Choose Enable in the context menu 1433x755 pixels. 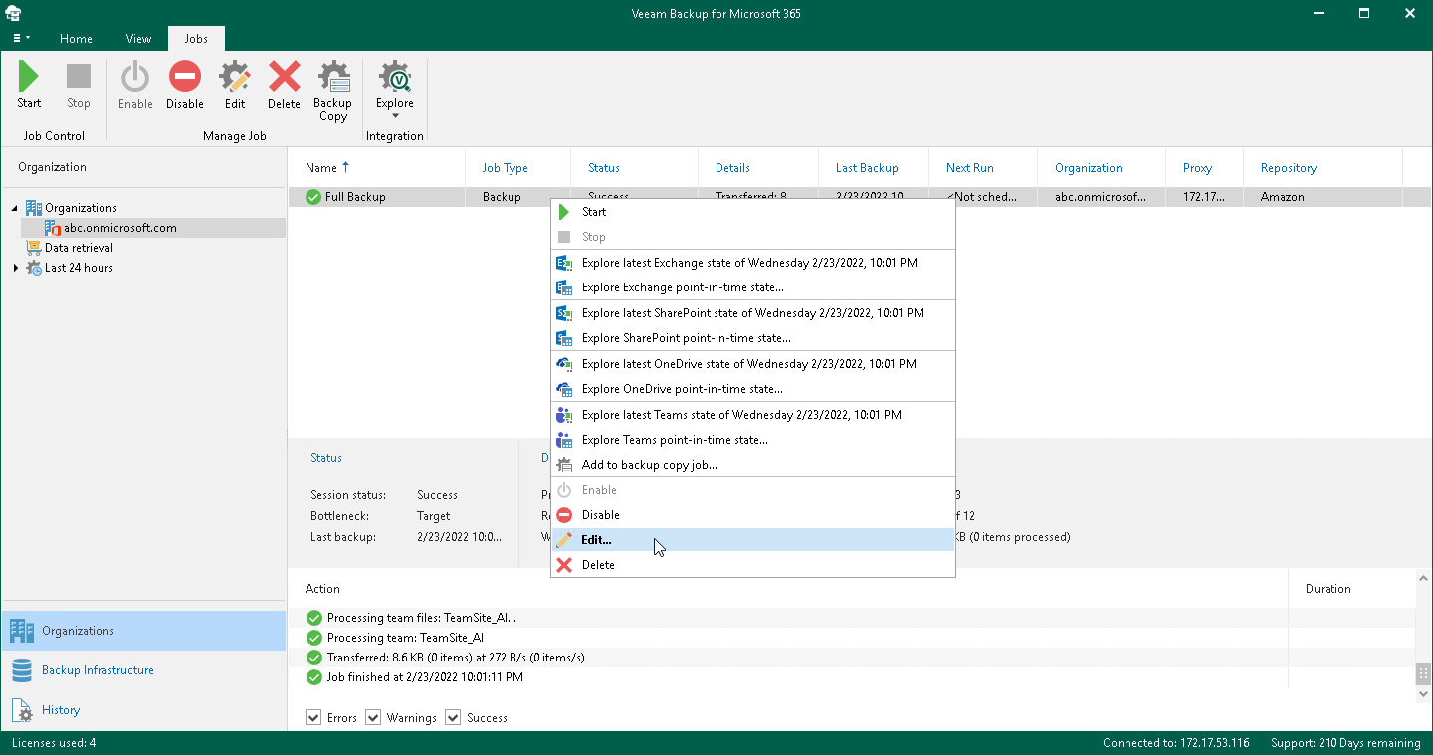pos(753,490)
